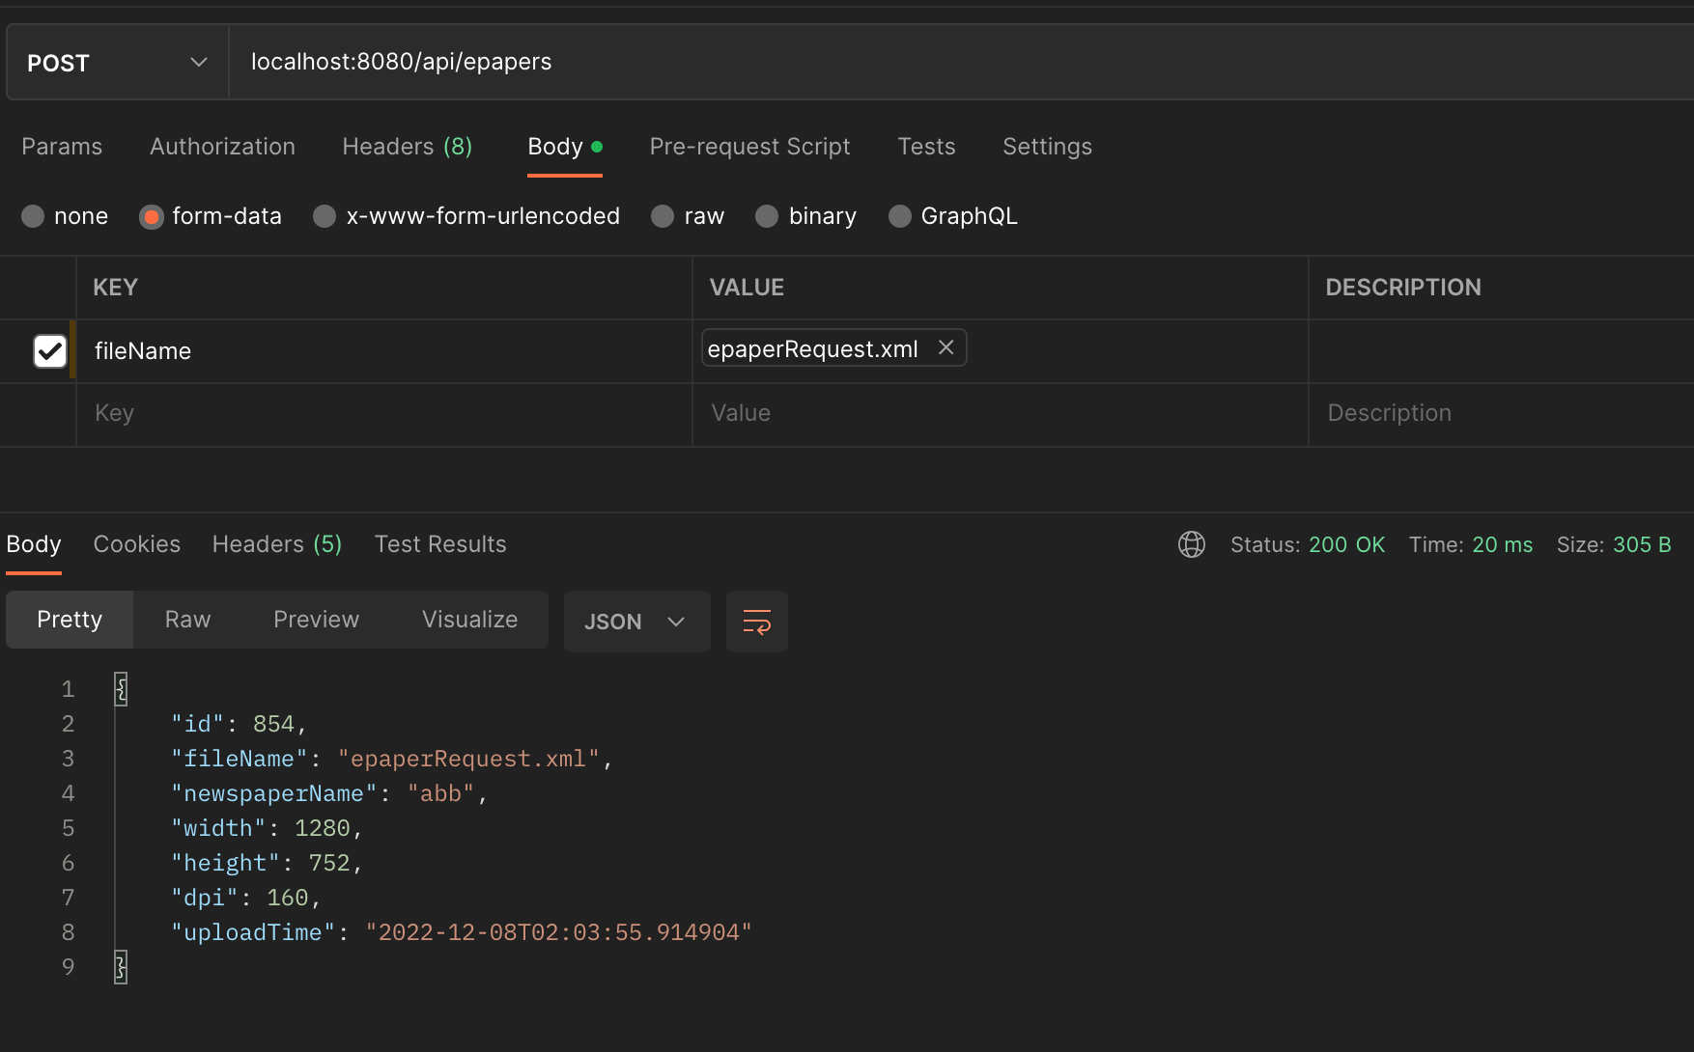Uncheck the fileName form-data row
Image resolution: width=1694 pixels, height=1052 pixels.
click(x=49, y=350)
